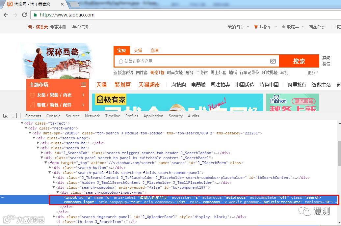
Task: Select the 天猫 search tab
Action: (138, 50)
